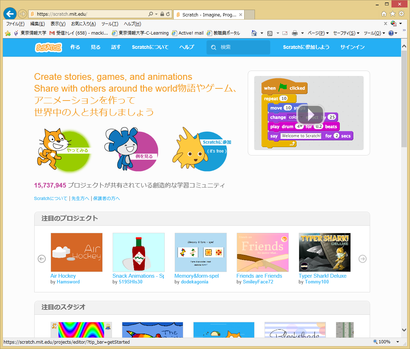
Task: Open the 編集(E) menu
Action: point(37,24)
